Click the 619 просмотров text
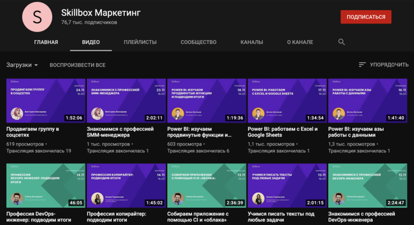 pos(25,144)
